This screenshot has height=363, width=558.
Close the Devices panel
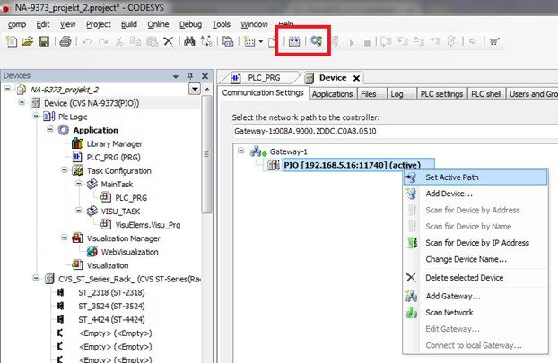pos(205,76)
